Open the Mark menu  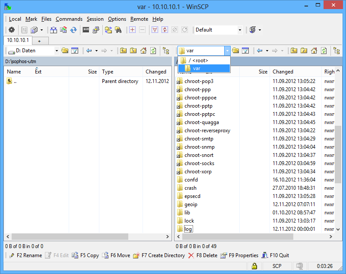(31, 19)
